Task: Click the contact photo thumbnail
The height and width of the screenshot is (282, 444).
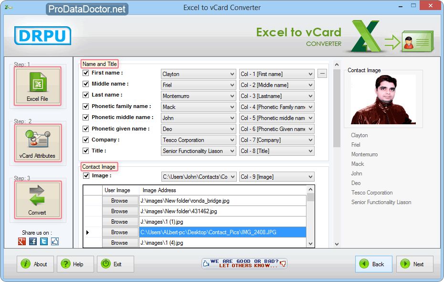Action: pyautogui.click(x=383, y=99)
